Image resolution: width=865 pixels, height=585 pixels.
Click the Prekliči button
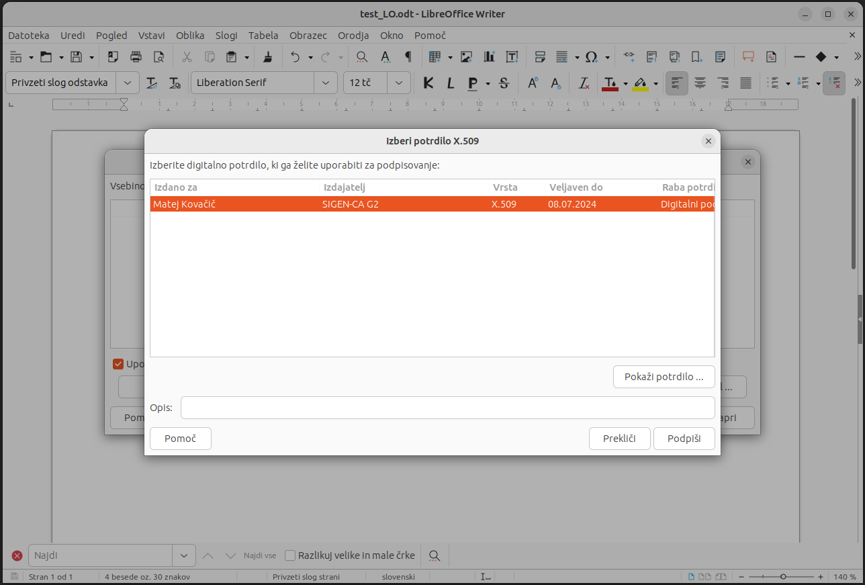619,439
